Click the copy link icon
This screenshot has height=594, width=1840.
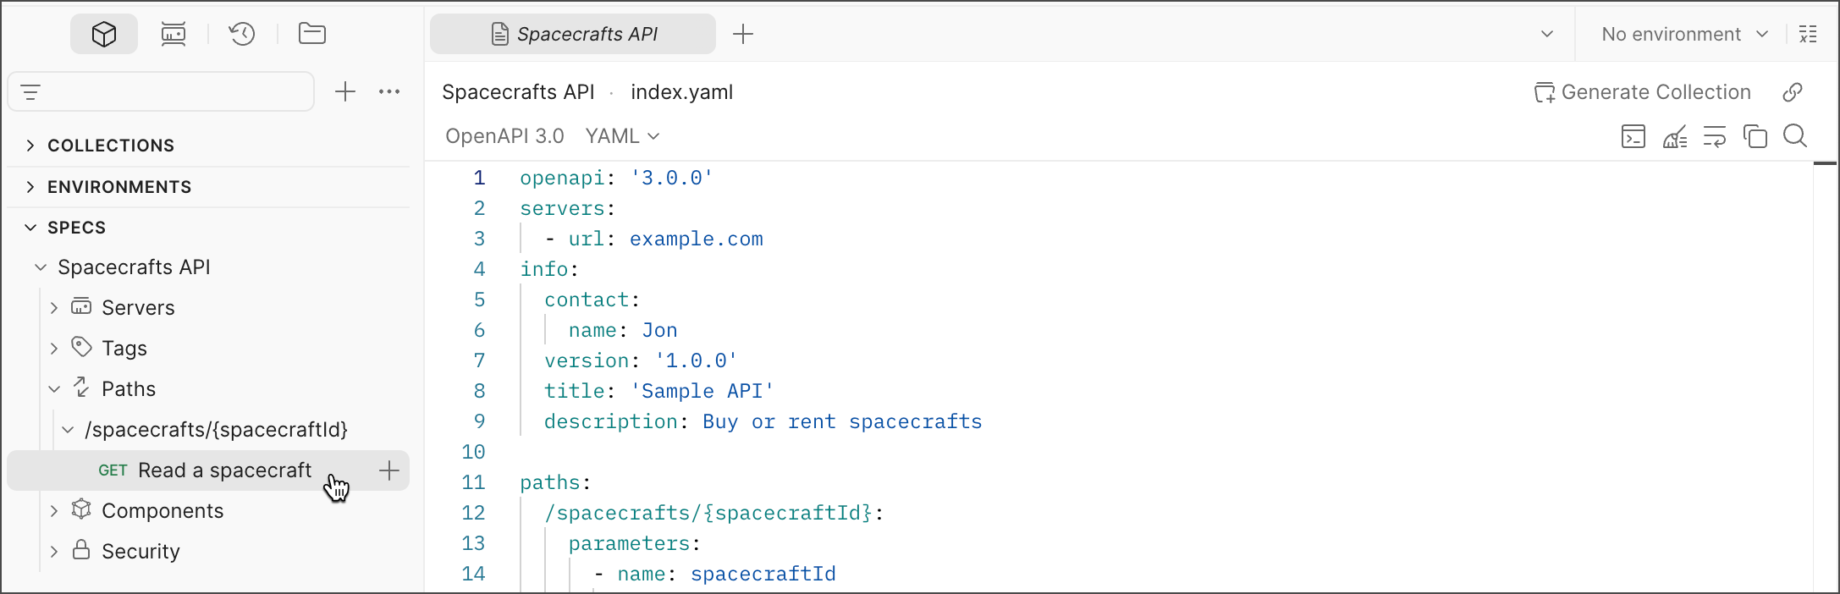pyautogui.click(x=1793, y=92)
